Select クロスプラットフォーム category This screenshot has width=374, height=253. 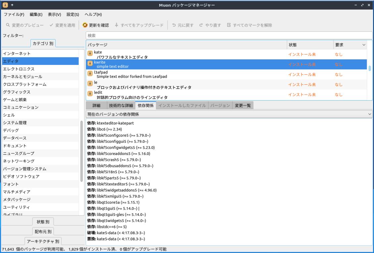40,84
